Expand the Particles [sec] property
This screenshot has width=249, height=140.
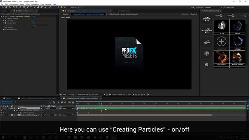pyautogui.click(x=4, y=23)
